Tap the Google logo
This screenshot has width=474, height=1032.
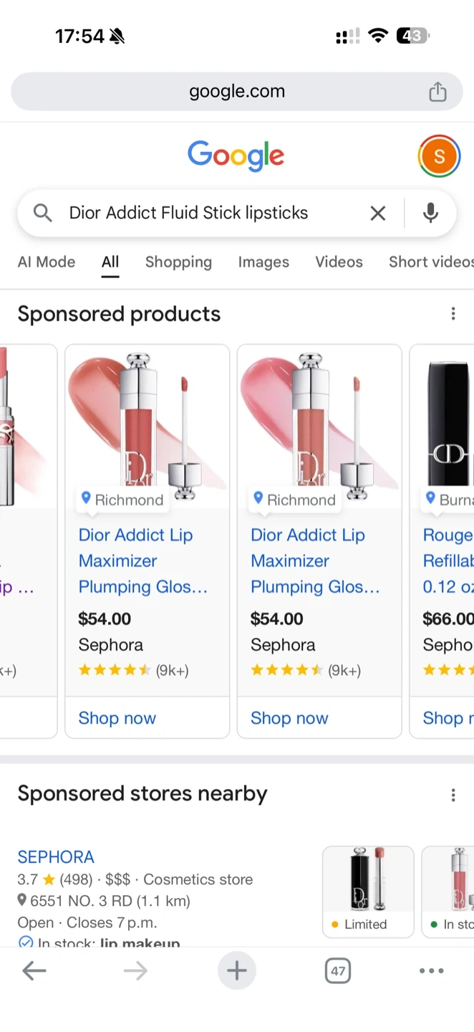[x=236, y=156]
